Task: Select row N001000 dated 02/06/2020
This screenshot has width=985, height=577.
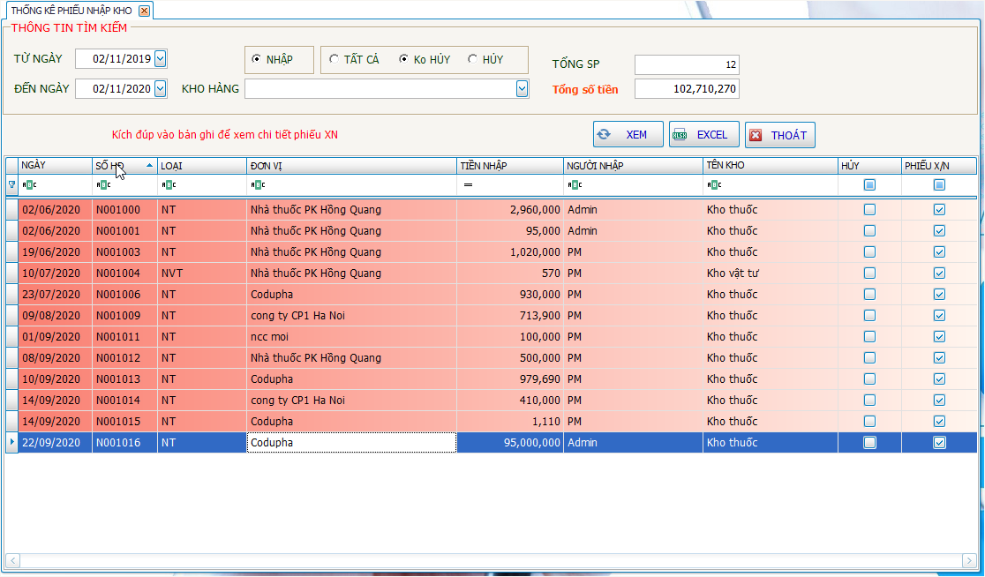Action: click(x=492, y=210)
